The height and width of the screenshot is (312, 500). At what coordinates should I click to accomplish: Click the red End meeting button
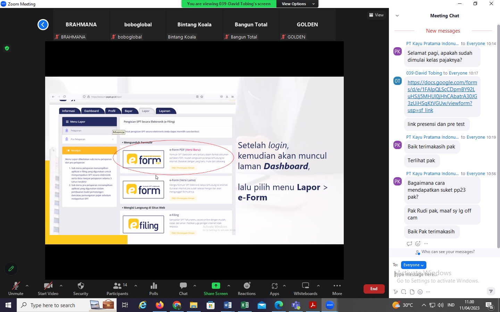(374, 289)
